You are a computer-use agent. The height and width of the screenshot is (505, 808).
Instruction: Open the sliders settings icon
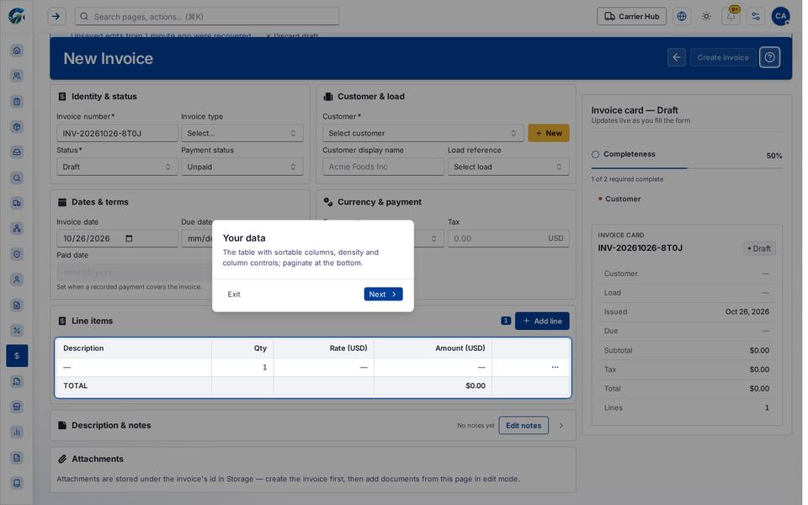pos(756,17)
